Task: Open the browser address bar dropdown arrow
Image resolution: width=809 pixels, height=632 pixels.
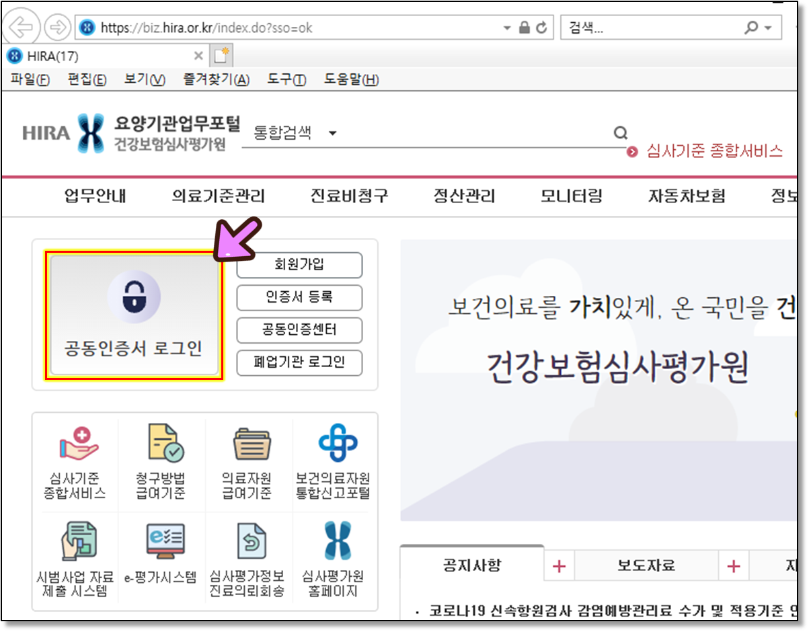Action: coord(507,28)
